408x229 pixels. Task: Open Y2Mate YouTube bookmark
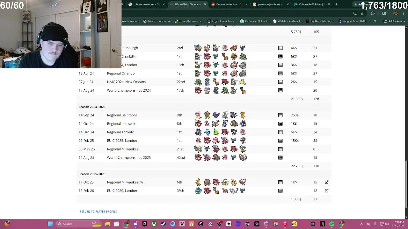coord(287,21)
